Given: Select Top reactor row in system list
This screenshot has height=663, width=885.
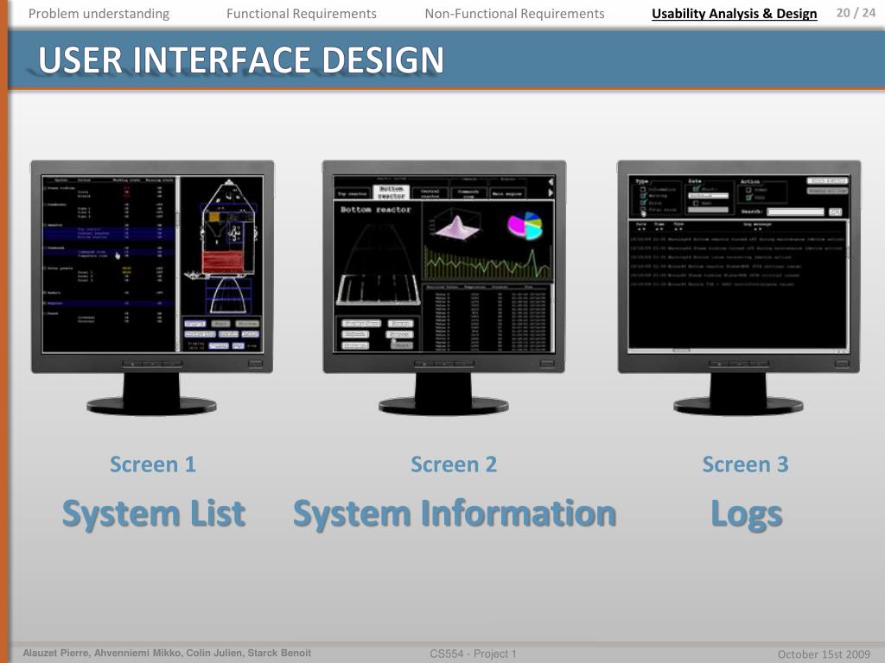Looking at the screenshot, I should [x=109, y=230].
